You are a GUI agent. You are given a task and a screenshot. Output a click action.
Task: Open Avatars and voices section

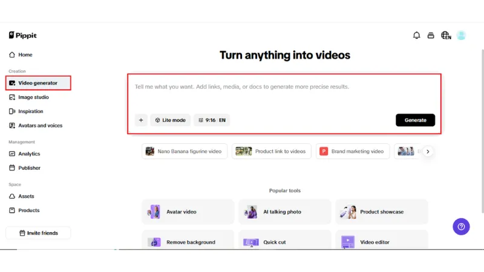(x=40, y=126)
